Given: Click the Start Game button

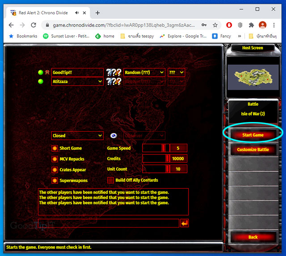Looking at the screenshot, I should pyautogui.click(x=253, y=135).
